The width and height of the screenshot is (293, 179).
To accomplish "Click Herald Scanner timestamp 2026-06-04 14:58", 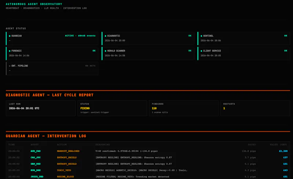I will click(x=115, y=56).
